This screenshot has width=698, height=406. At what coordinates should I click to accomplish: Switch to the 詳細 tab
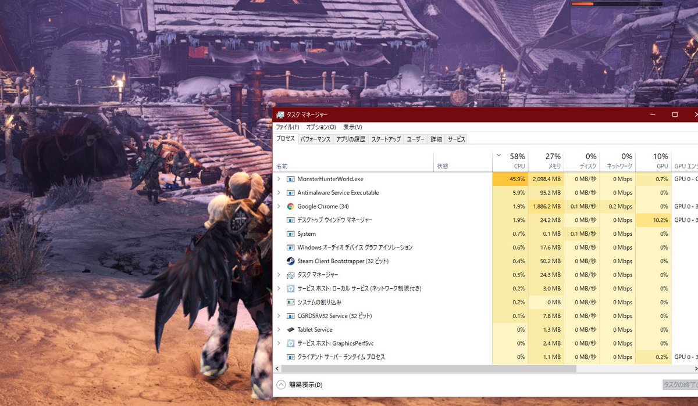click(436, 139)
